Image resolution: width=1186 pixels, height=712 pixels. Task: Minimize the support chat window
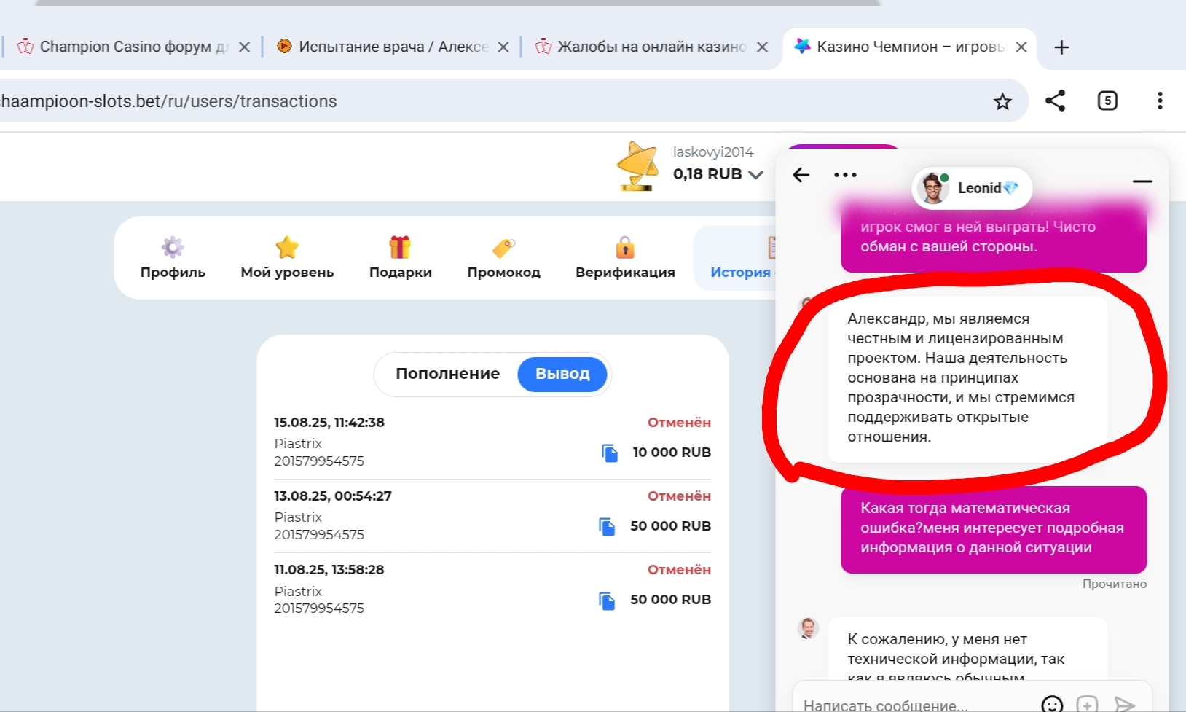pyautogui.click(x=1142, y=181)
